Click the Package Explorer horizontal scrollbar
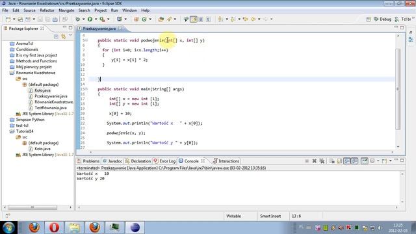 coord(32,207)
